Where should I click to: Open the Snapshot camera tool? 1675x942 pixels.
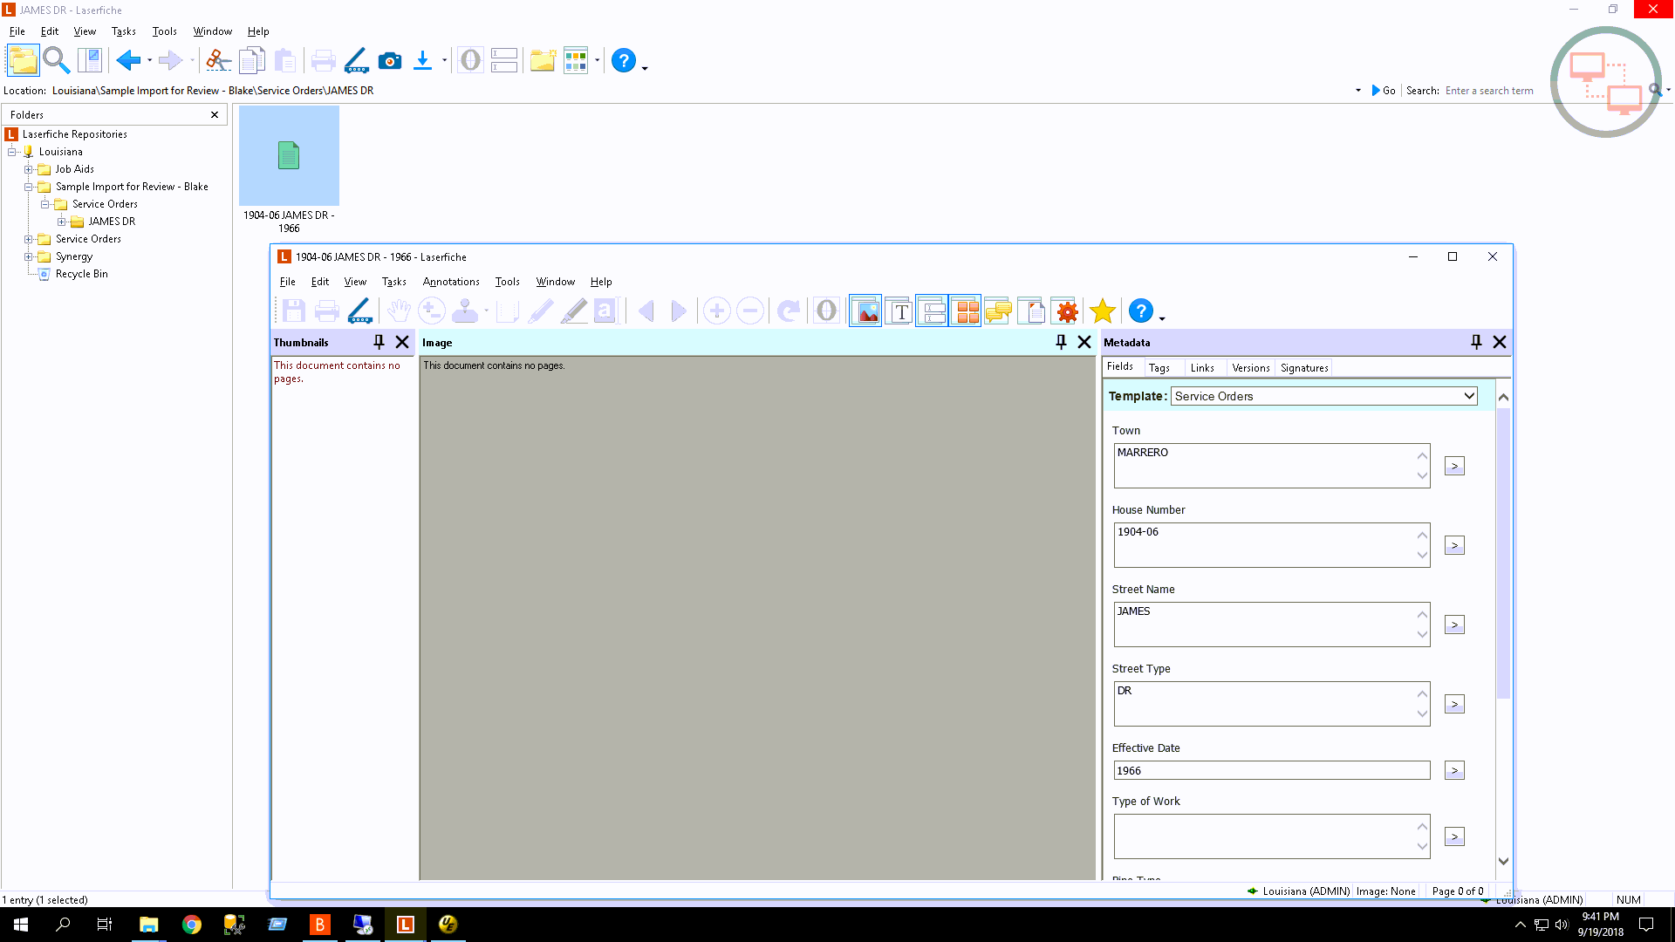[x=389, y=60]
